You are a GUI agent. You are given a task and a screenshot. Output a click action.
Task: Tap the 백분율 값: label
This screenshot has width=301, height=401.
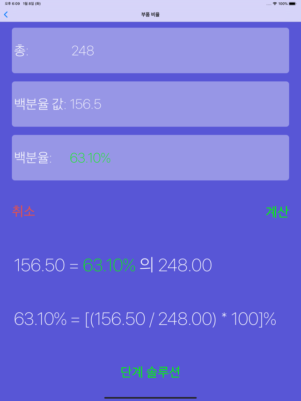[40, 104]
